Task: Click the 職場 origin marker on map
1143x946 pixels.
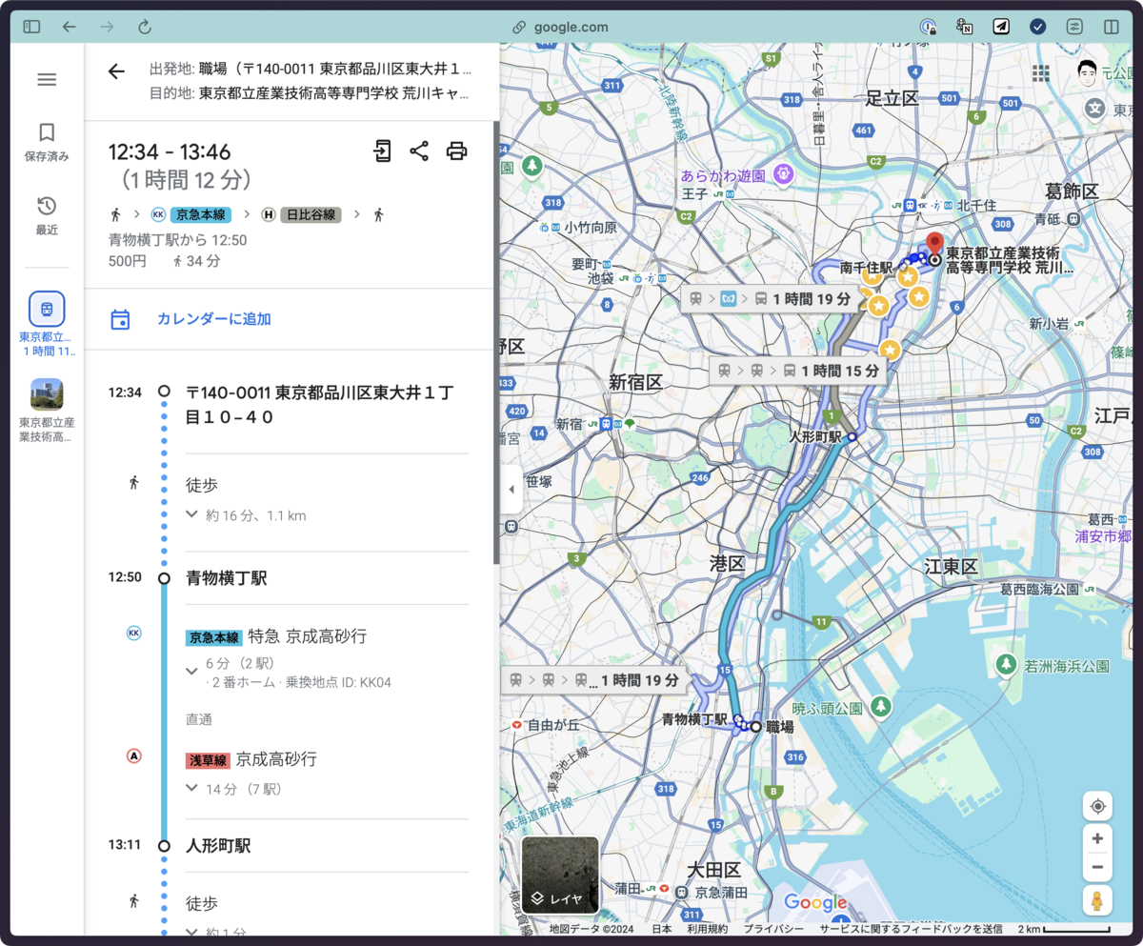Action: pyautogui.click(x=755, y=726)
